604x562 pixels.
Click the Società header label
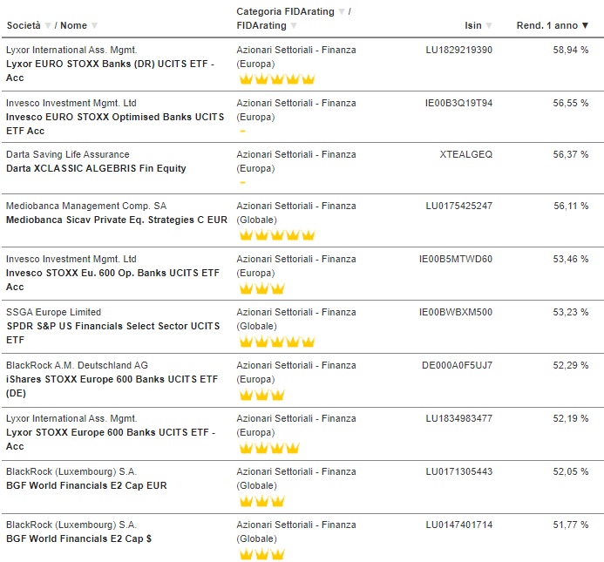[24, 26]
